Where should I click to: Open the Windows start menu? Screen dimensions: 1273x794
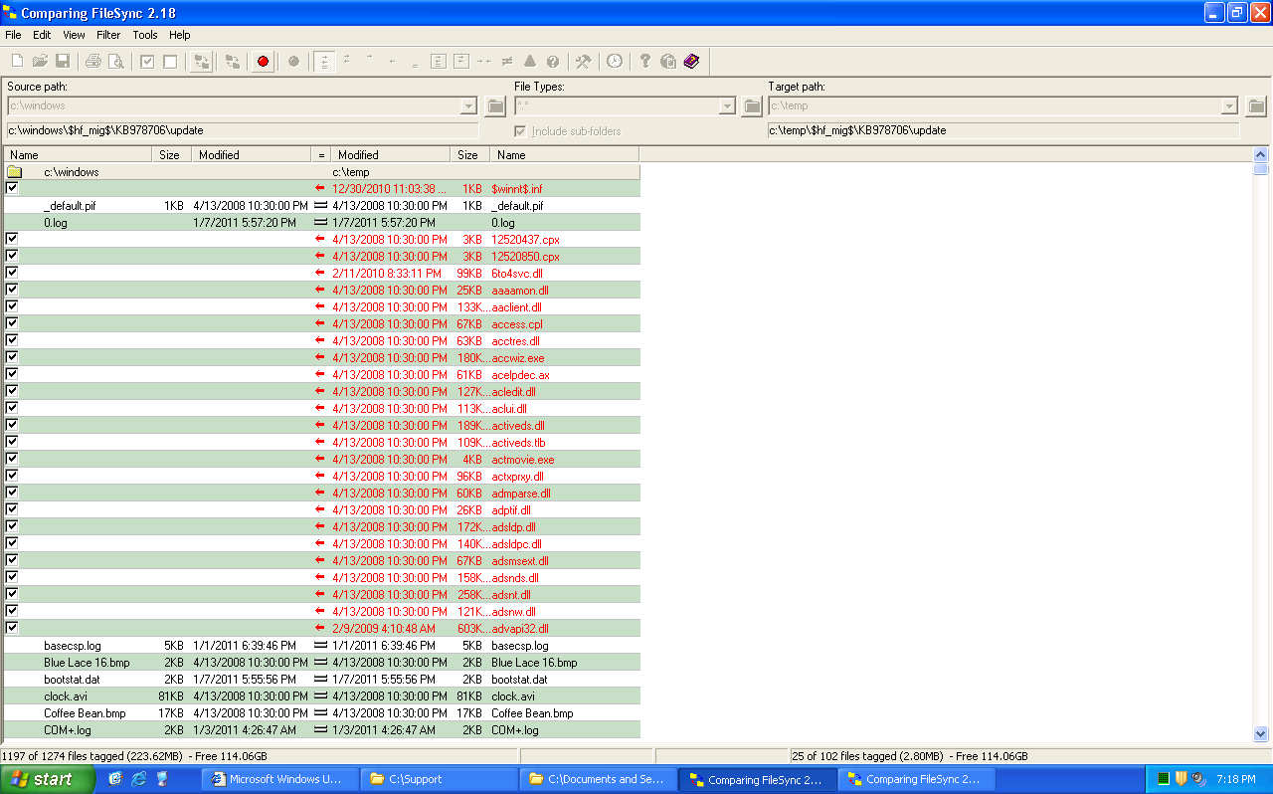[x=48, y=779]
